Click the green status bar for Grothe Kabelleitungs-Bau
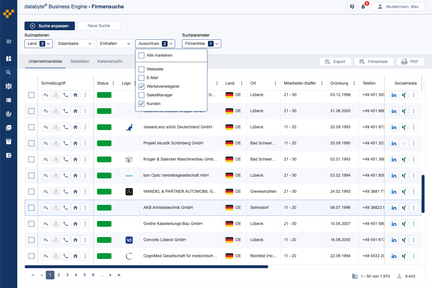Image resolution: width=432 pixels, height=288 pixels. (104, 224)
